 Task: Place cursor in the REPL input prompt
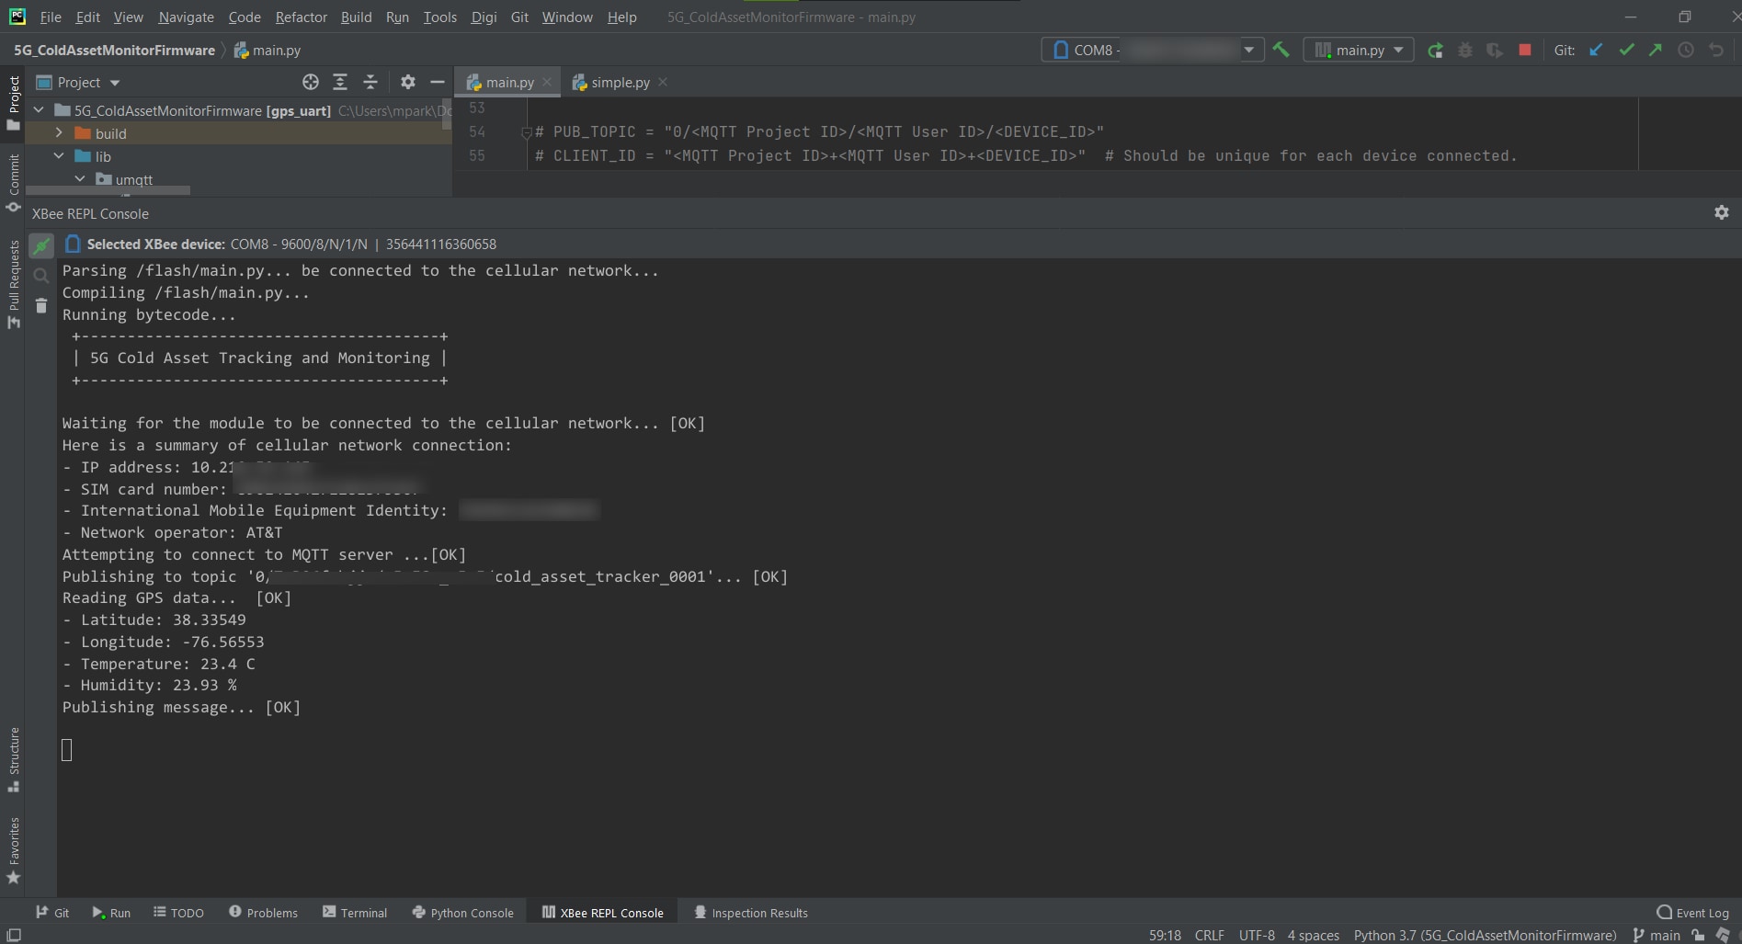(x=67, y=750)
